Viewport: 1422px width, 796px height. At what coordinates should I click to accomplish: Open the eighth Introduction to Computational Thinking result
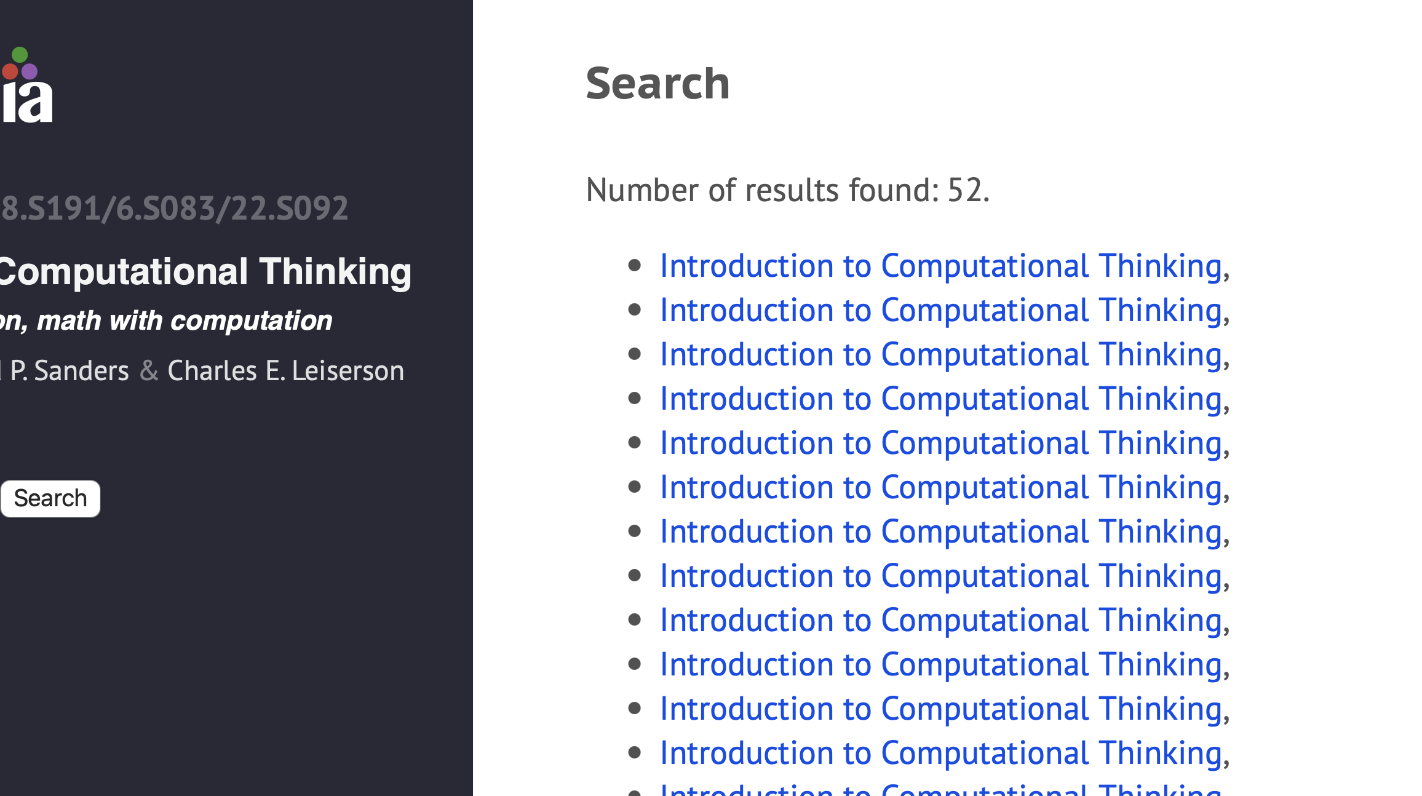click(940, 576)
